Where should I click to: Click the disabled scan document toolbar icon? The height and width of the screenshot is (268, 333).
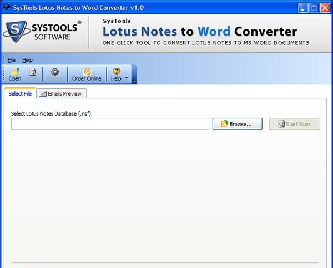click(x=33, y=72)
